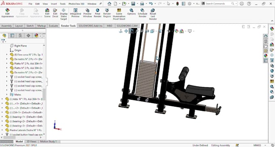
Task: Open the Save dropdown arrow
Action: point(137,4)
